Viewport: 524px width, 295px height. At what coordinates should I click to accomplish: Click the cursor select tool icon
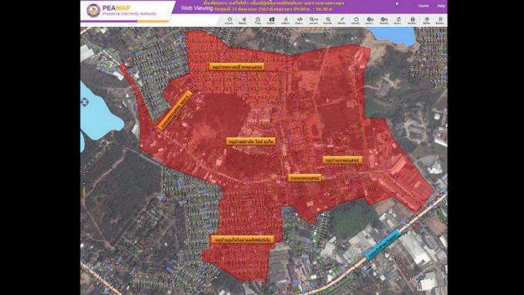(244, 20)
